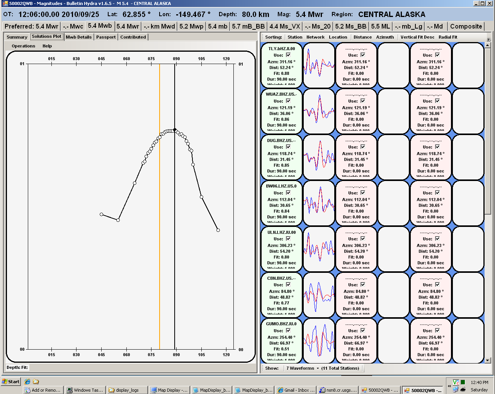The height and width of the screenshot is (394, 495).
Task: Select the Composite magnitude tab
Action: pos(466,26)
